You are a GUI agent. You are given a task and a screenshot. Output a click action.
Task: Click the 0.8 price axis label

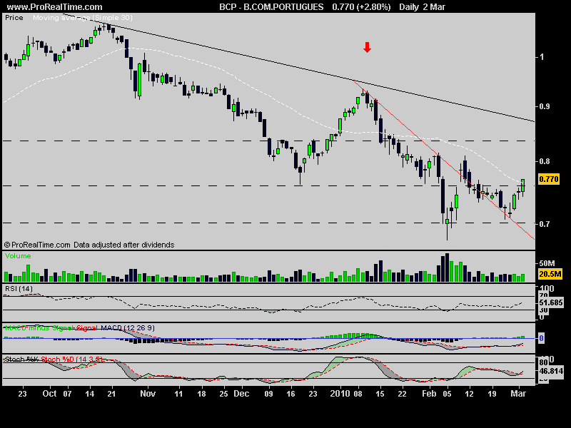pyautogui.click(x=545, y=161)
